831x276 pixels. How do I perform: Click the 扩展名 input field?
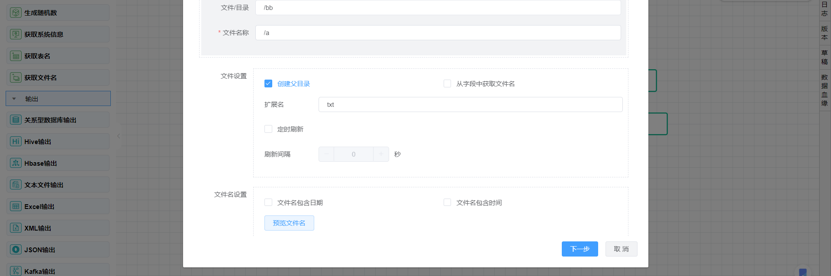point(470,104)
